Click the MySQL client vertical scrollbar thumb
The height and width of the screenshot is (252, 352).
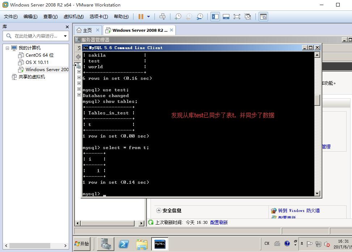[x=317, y=100]
